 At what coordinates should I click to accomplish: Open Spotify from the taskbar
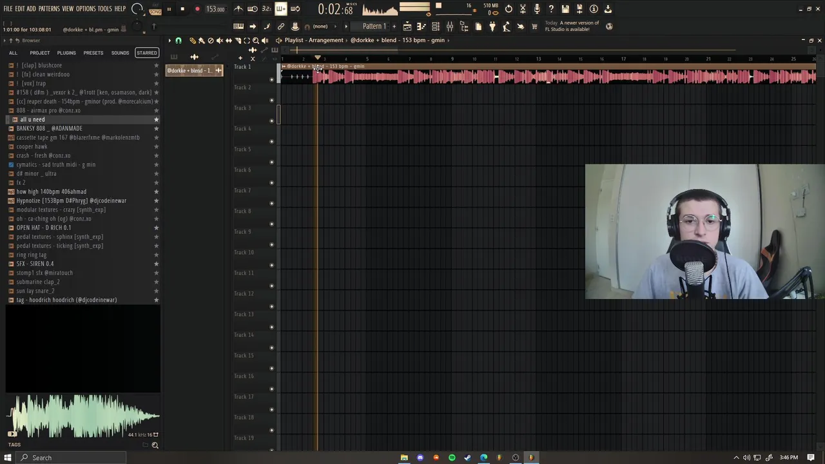pos(452,458)
